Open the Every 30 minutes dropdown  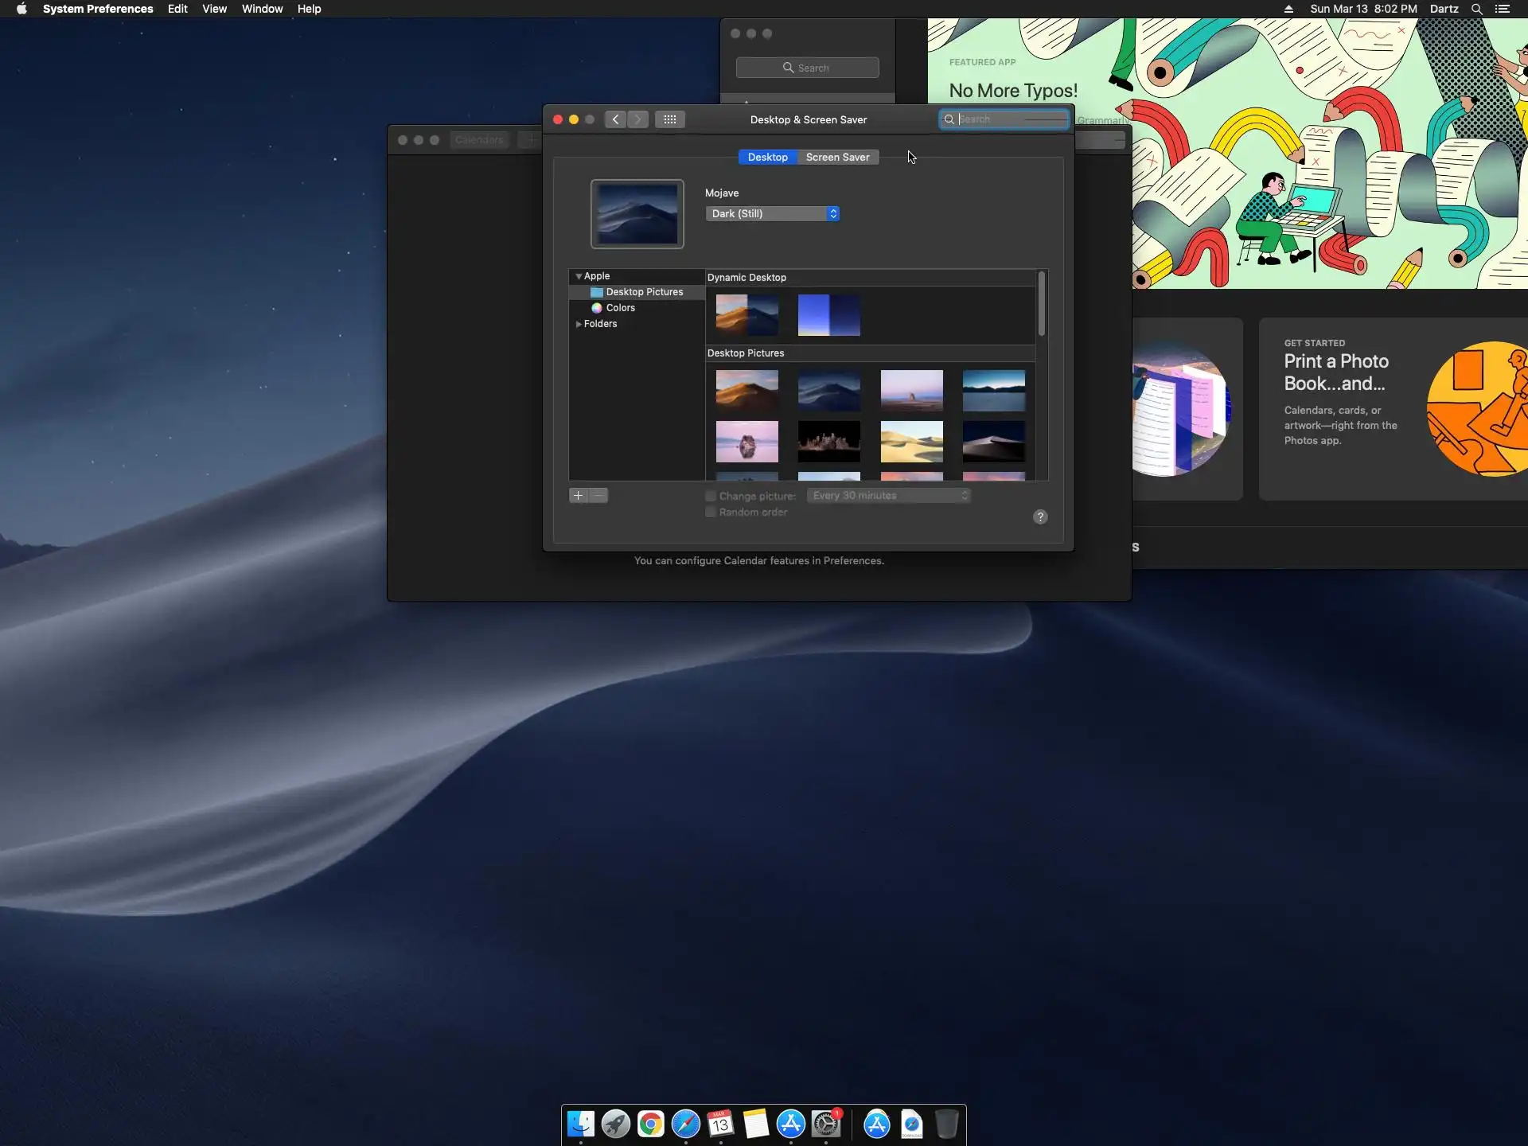point(888,496)
